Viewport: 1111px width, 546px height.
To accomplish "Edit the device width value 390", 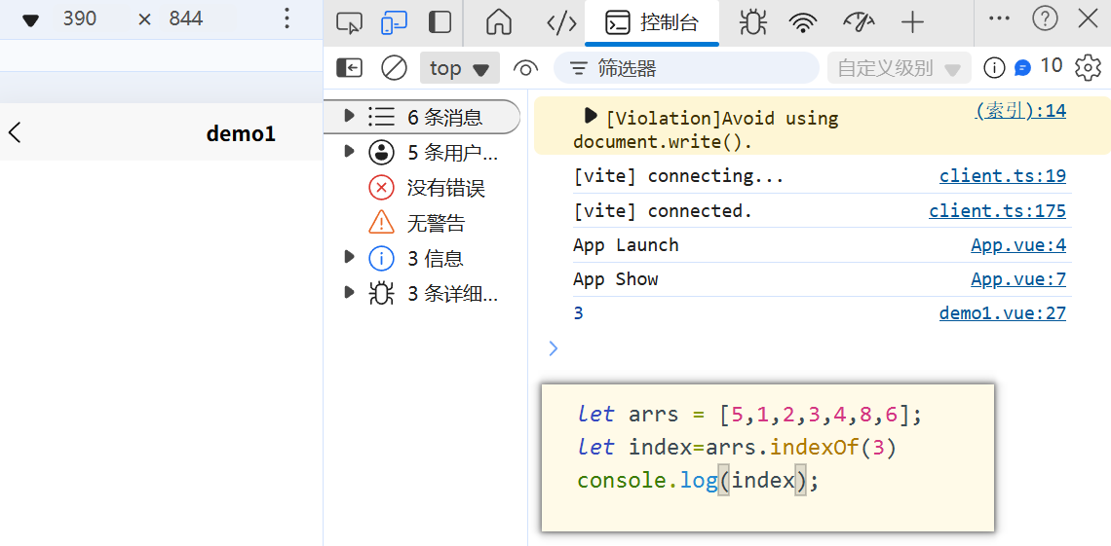I will pyautogui.click(x=79, y=19).
